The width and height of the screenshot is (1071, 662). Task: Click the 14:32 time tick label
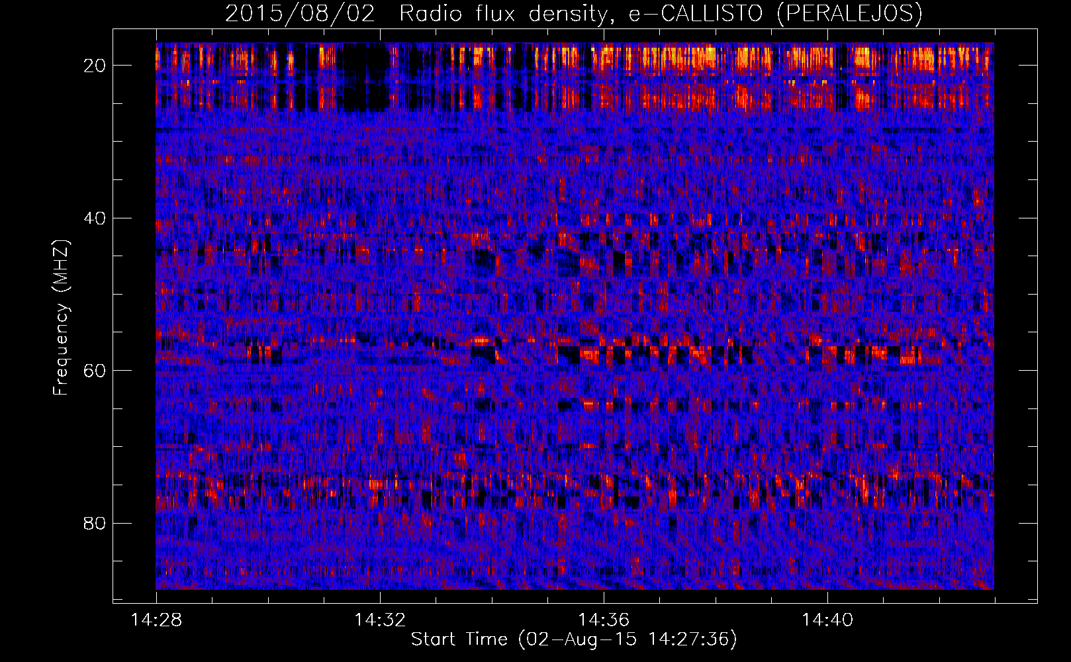(380, 620)
